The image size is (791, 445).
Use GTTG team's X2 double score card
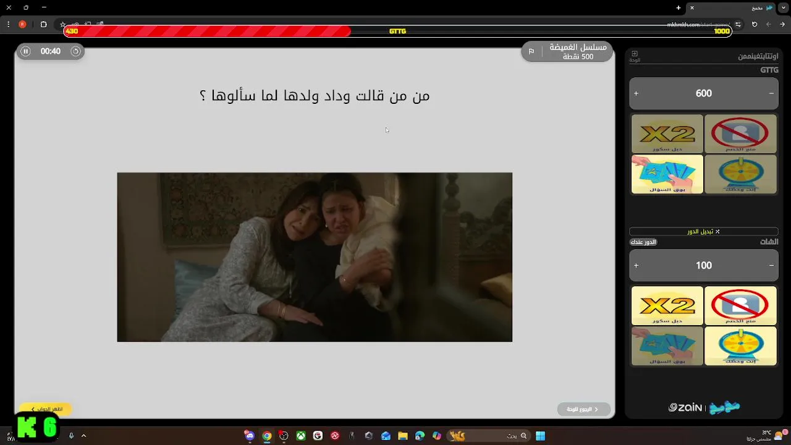pyautogui.click(x=667, y=133)
